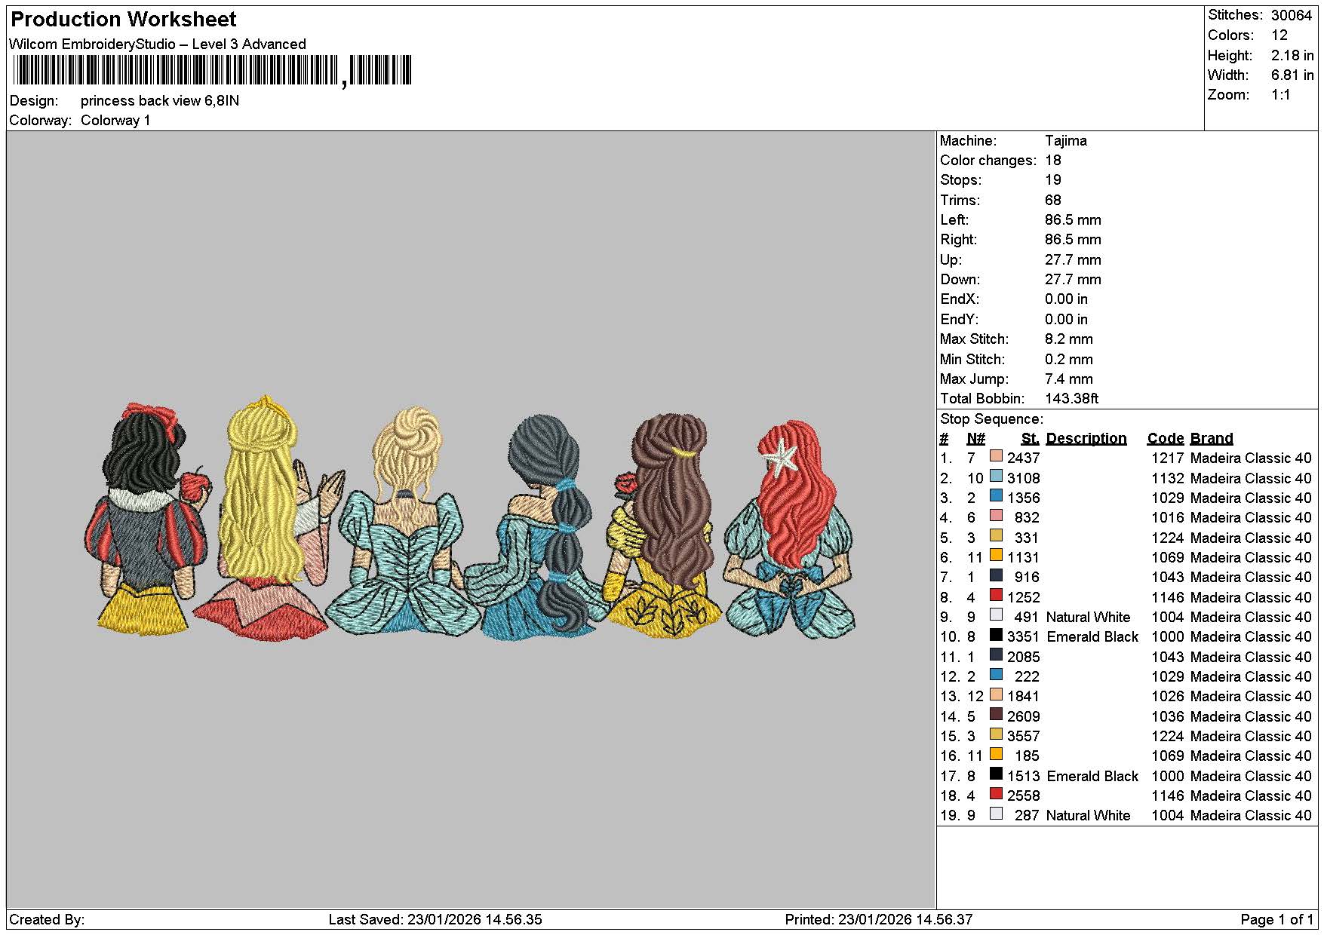The image size is (1324, 935).
Task: Click the 'Left:' label
Action: 954,219
